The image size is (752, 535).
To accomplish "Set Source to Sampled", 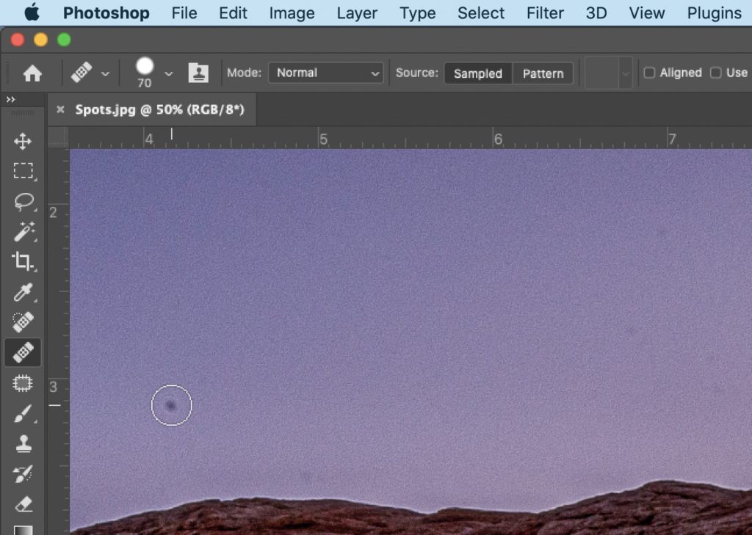I will click(x=478, y=73).
